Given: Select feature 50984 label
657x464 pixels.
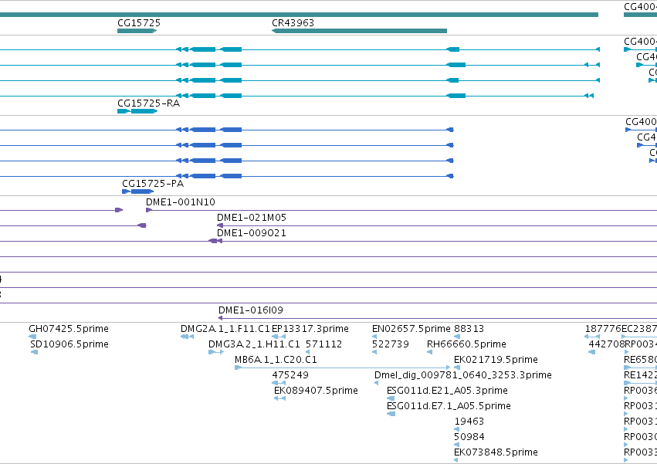Looking at the screenshot, I should click(x=469, y=437).
